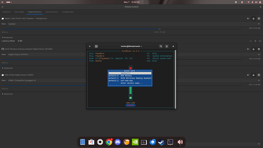Open the Input Devices tab

[x=51, y=12]
